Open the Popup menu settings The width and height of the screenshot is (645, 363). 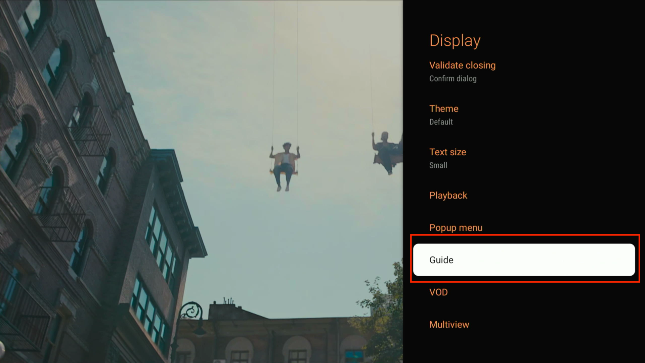pos(456,228)
